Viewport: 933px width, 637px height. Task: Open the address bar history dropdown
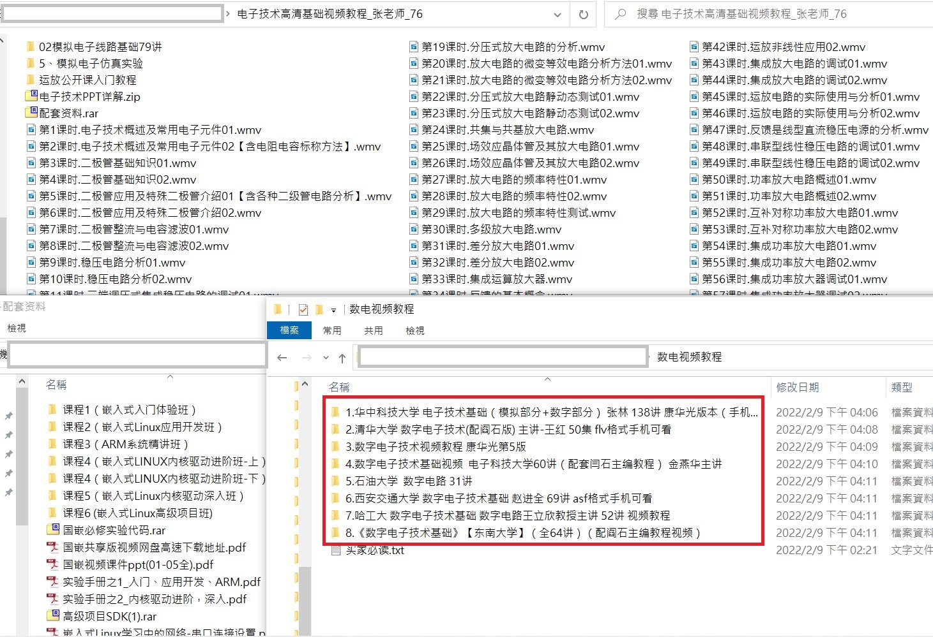[x=558, y=14]
